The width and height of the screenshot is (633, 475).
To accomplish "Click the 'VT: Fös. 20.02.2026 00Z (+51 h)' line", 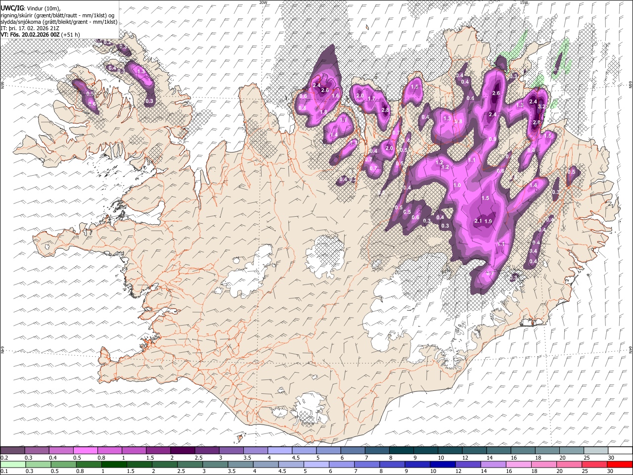I will (x=41, y=35).
